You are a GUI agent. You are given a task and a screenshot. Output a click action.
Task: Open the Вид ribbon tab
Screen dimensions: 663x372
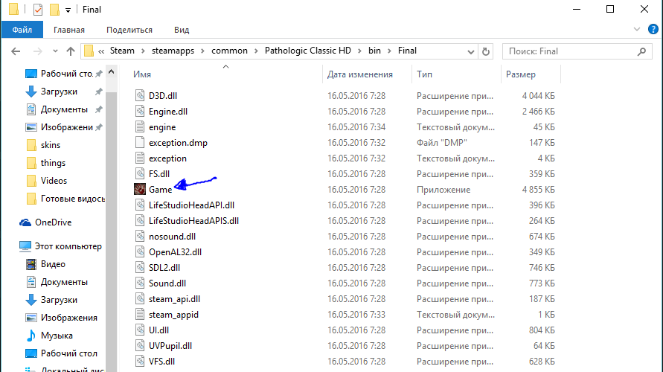coord(182,30)
